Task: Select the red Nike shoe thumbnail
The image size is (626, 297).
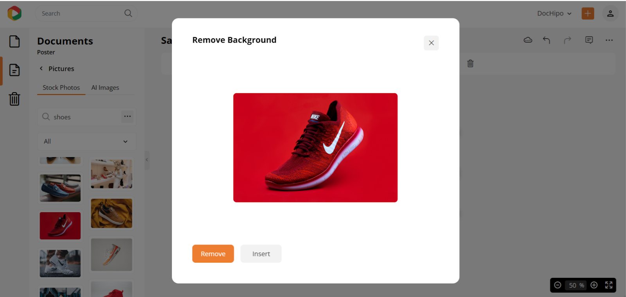Action: [x=60, y=226]
